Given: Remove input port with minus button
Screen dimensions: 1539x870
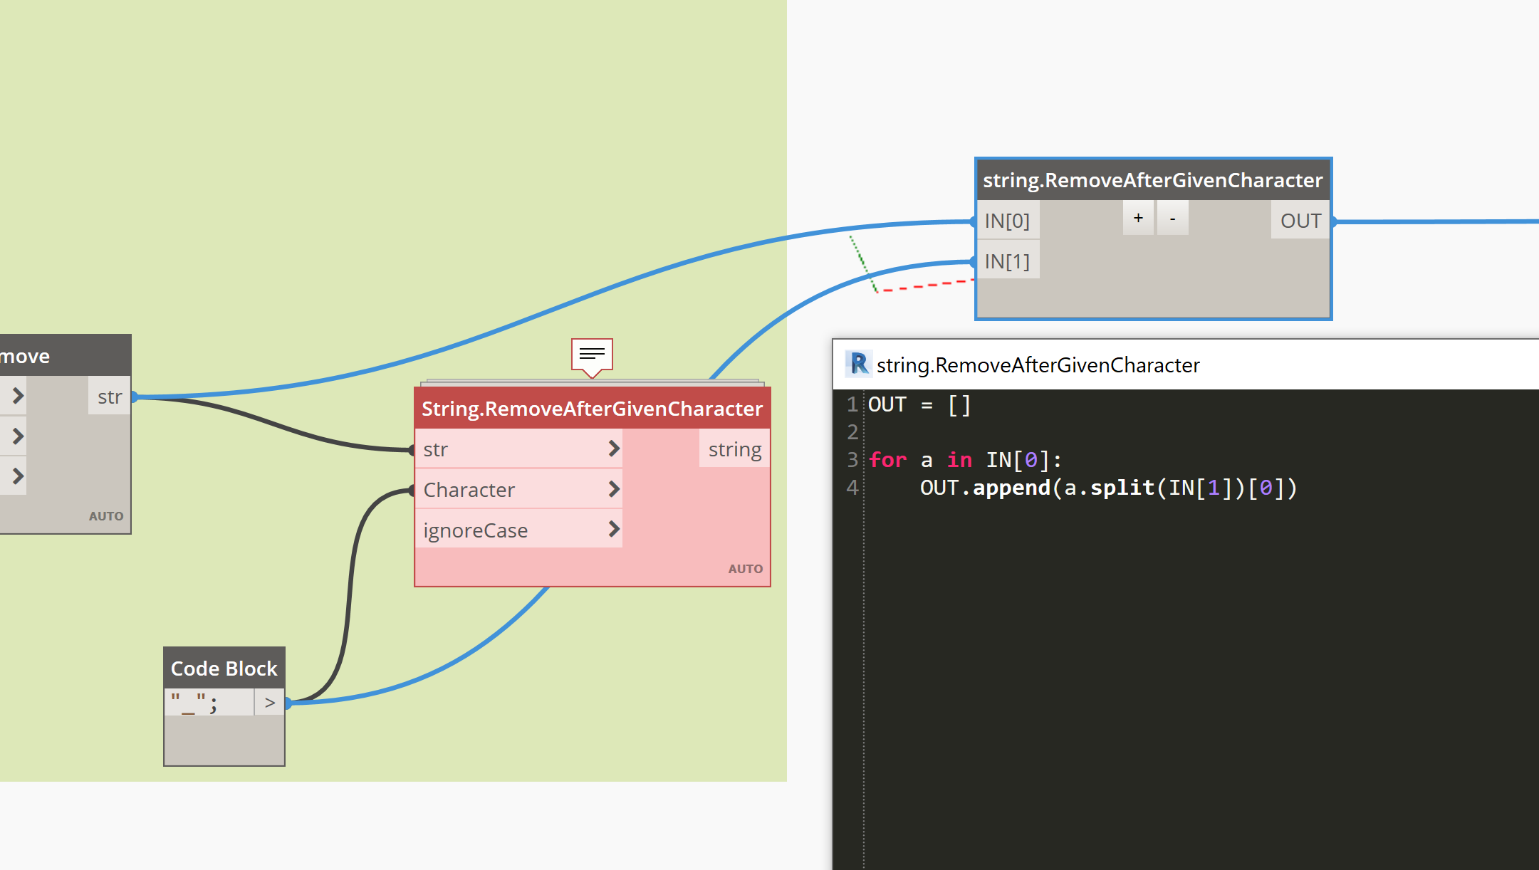Looking at the screenshot, I should [x=1172, y=218].
